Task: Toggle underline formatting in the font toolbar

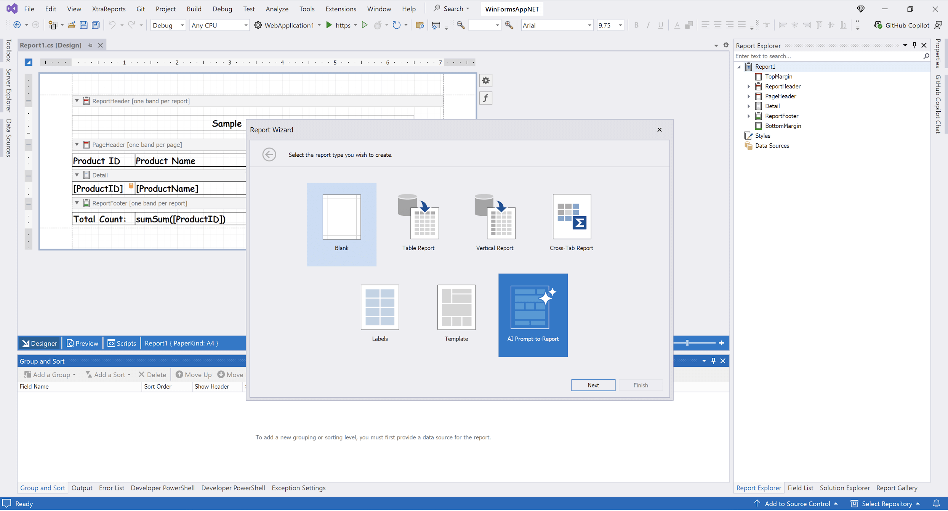Action: click(x=660, y=25)
